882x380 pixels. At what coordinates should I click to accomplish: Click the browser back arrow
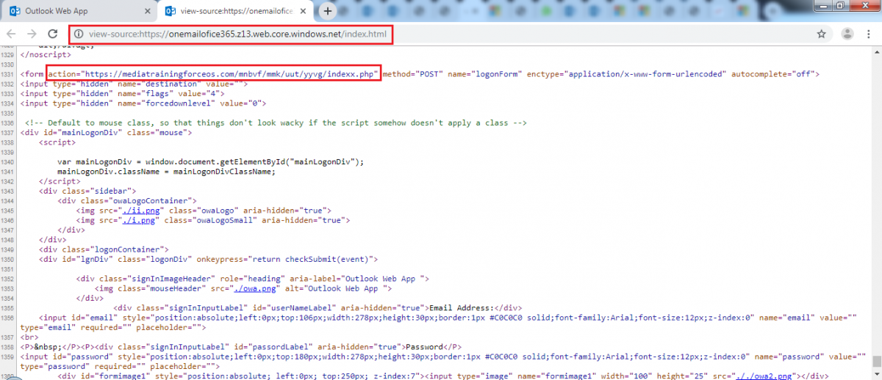(12, 34)
